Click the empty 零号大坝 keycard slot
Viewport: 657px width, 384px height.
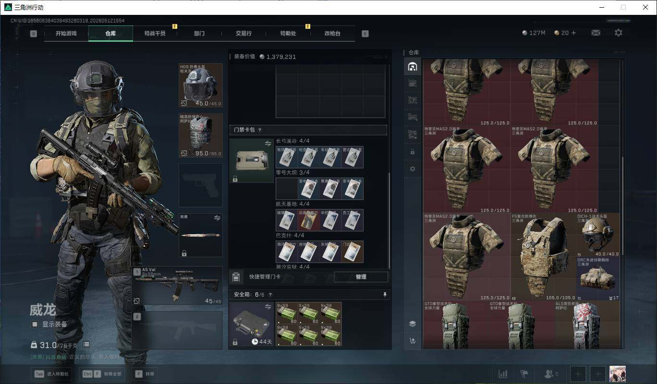(287, 189)
